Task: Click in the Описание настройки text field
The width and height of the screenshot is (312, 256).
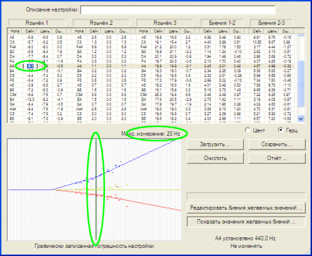Action: [178, 10]
